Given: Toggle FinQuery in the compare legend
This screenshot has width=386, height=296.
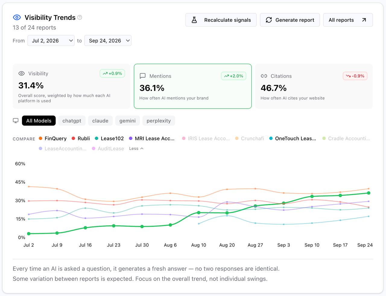Looking at the screenshot, I should [x=53, y=138].
